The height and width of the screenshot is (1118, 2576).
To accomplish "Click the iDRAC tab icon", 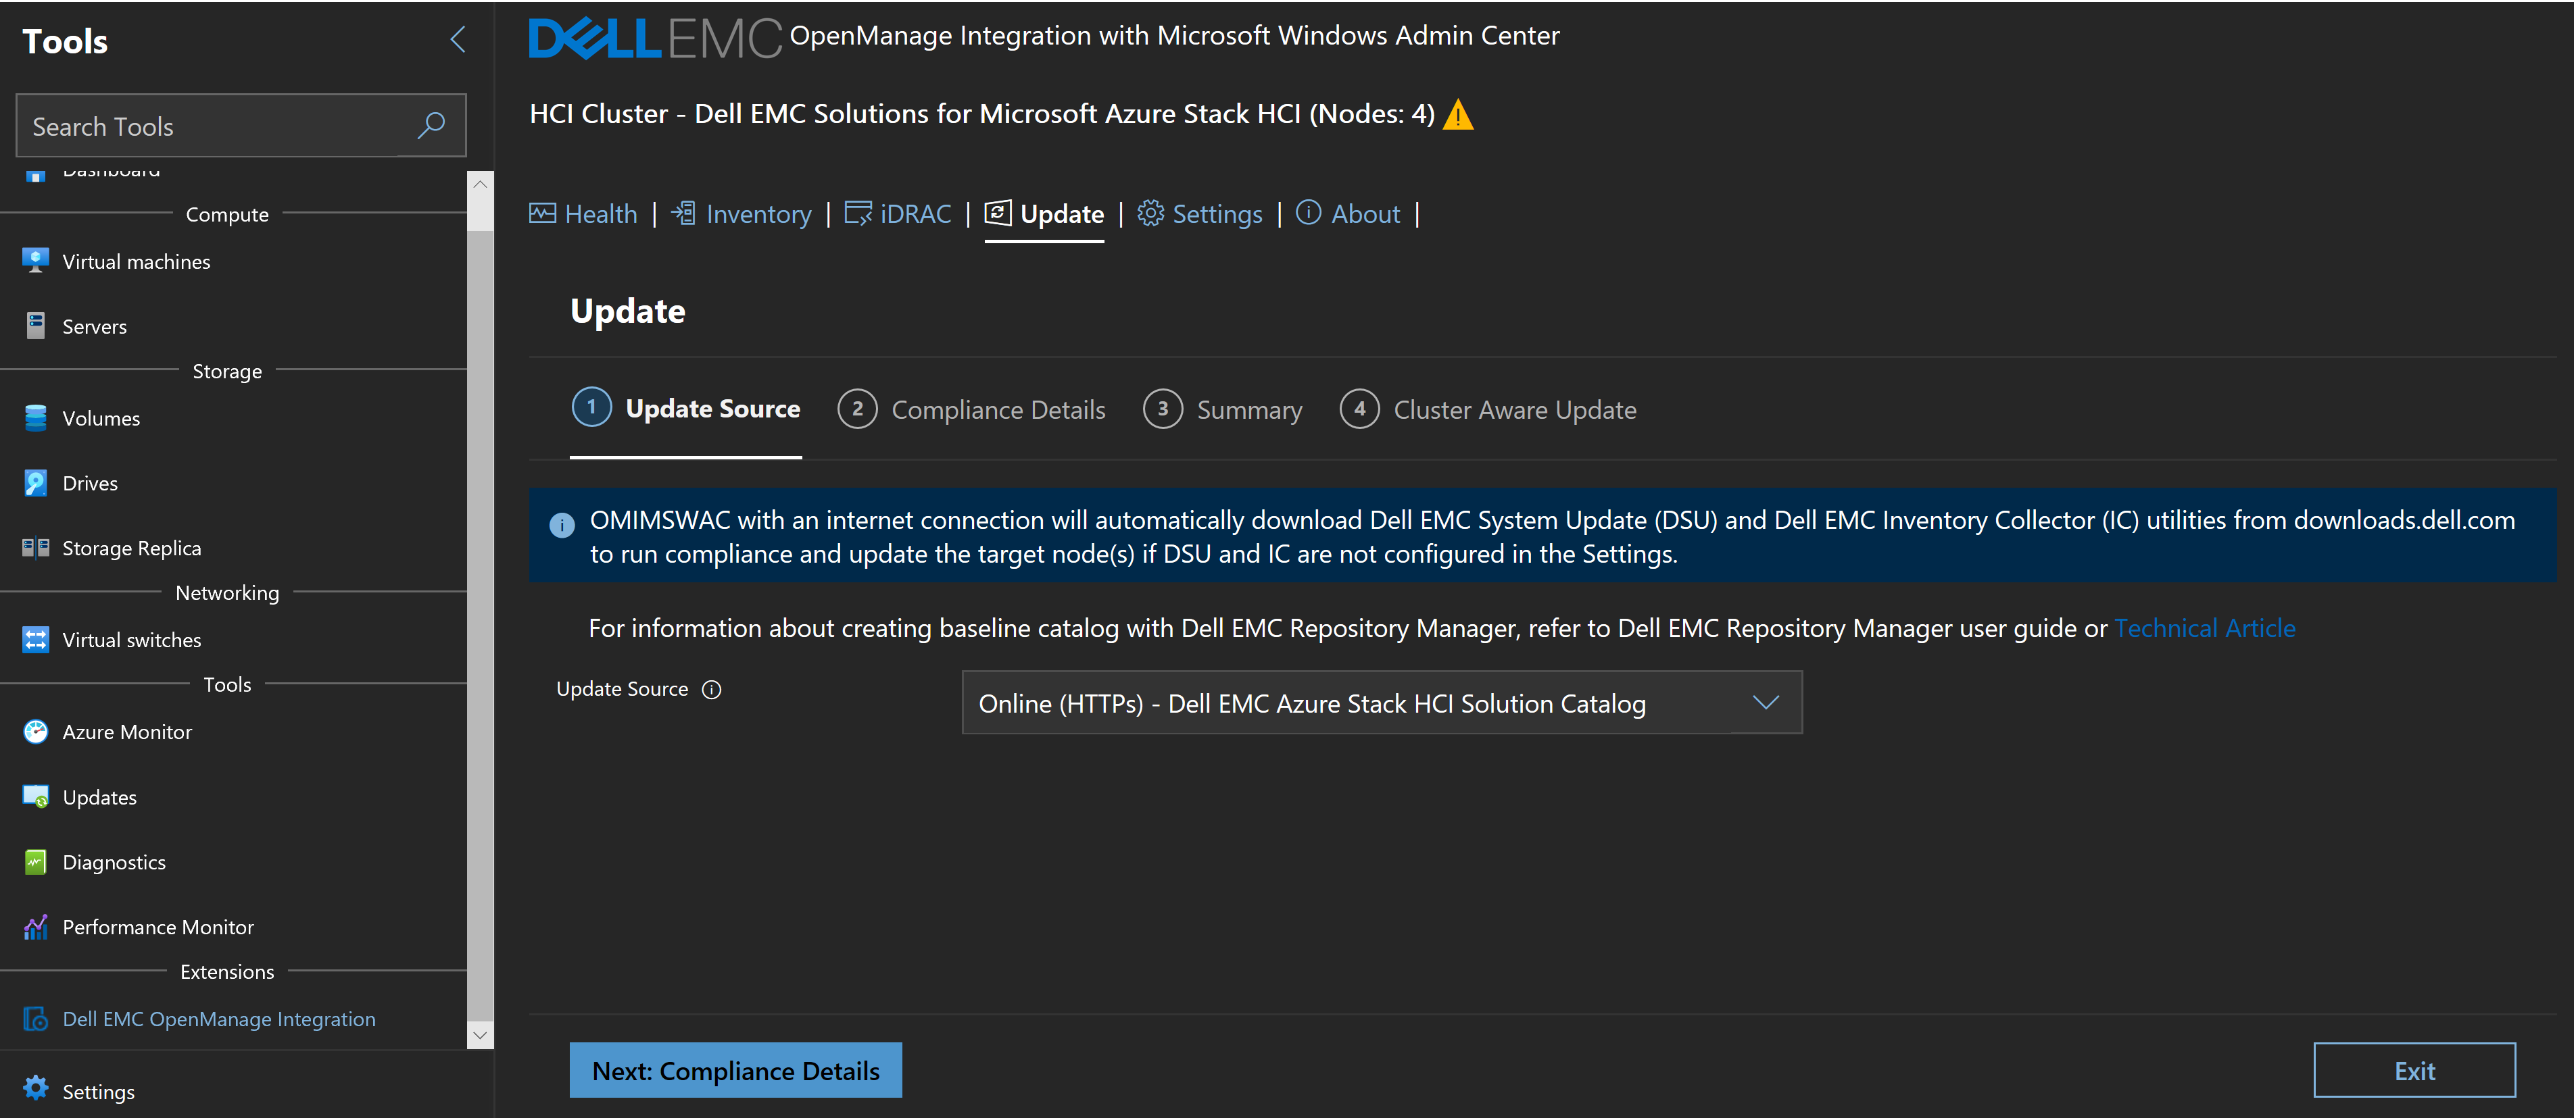I will pyautogui.click(x=857, y=213).
